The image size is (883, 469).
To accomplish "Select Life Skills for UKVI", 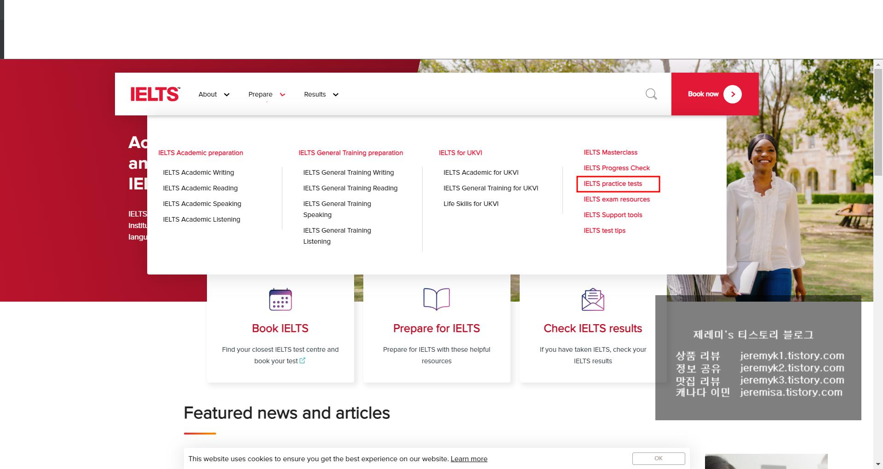I will (471, 204).
